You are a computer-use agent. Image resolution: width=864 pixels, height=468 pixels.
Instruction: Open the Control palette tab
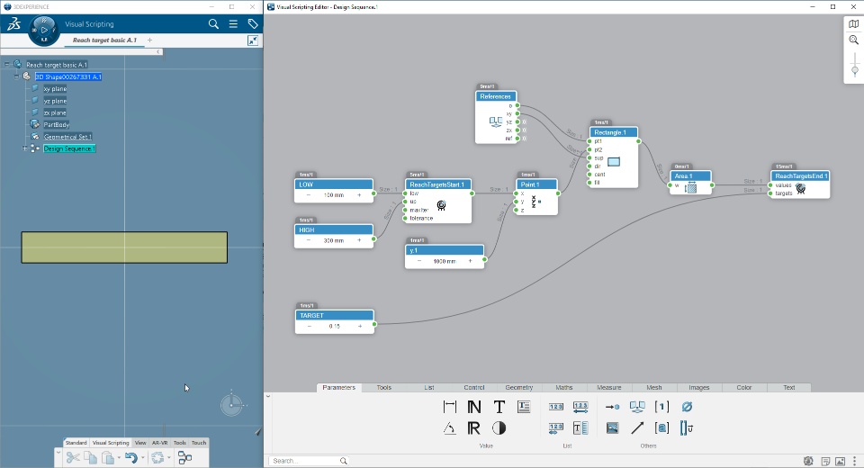[474, 388]
